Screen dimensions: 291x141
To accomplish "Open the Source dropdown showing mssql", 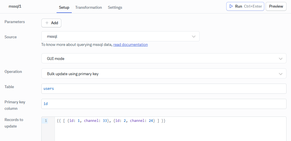I will [120, 36].
